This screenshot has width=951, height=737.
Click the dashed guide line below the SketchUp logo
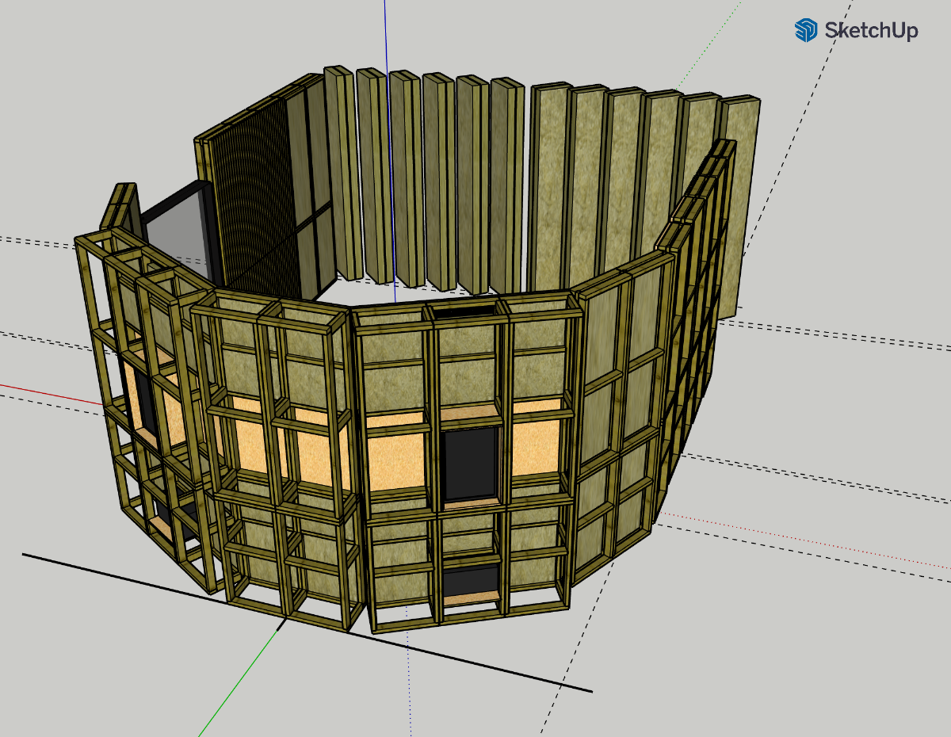tap(816, 95)
